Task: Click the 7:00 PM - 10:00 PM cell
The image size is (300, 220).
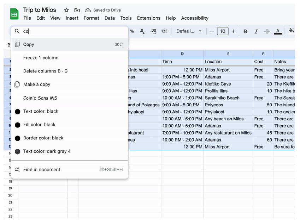Action: pos(182,133)
